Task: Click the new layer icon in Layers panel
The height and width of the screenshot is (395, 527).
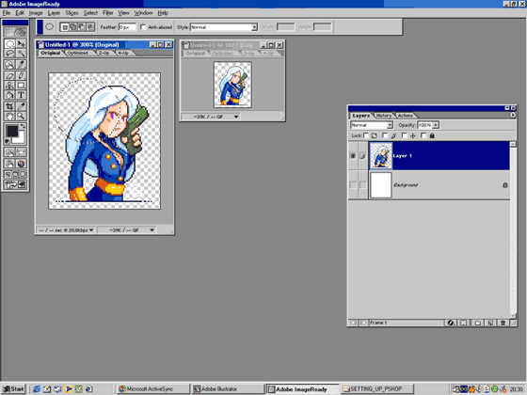Action: click(490, 323)
